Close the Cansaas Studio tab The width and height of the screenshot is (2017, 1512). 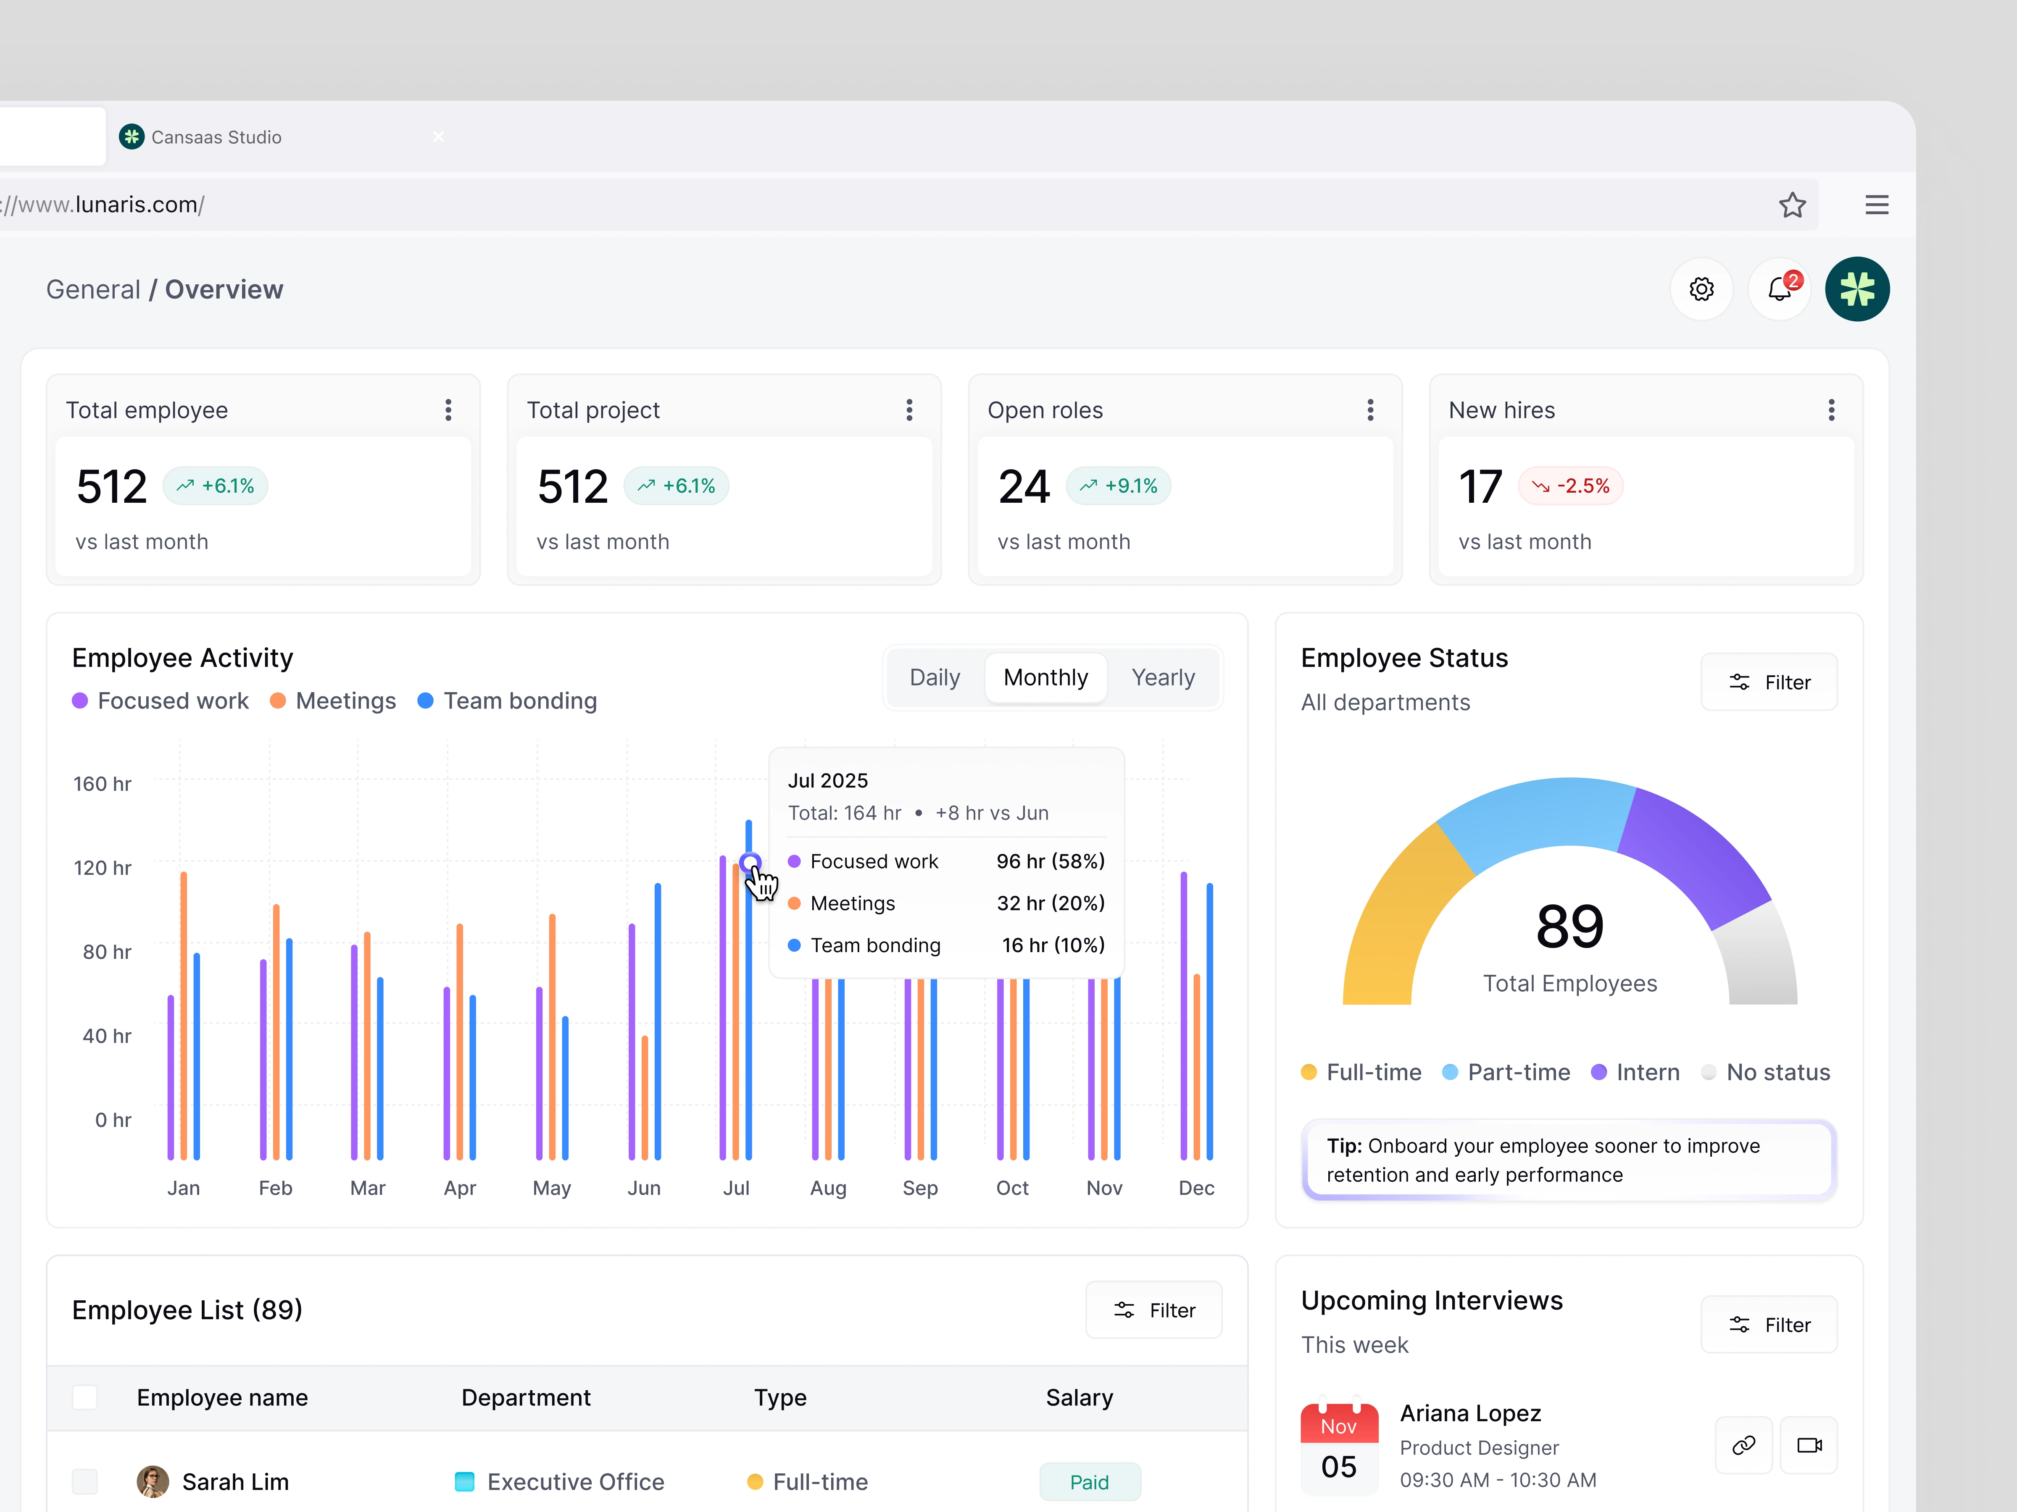point(439,136)
